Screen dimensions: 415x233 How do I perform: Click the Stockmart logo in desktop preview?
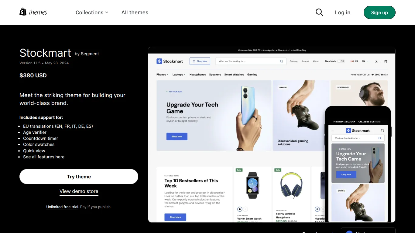tap(170, 61)
